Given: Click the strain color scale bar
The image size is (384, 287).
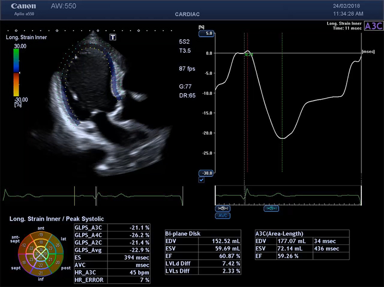Looking at the screenshot, I should coord(16,72).
